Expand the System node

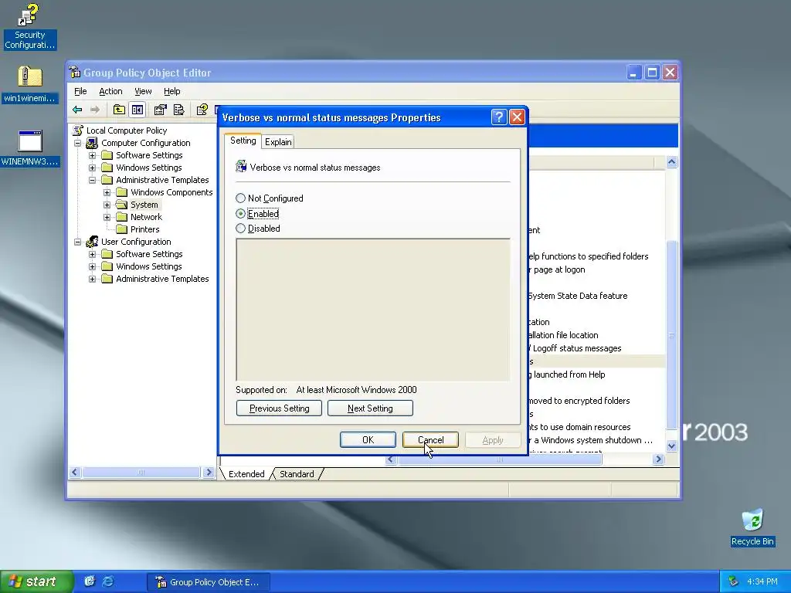coord(107,205)
